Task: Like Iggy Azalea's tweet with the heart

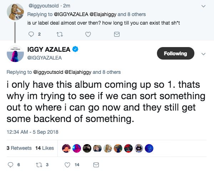Action: pyautogui.click(x=67, y=165)
